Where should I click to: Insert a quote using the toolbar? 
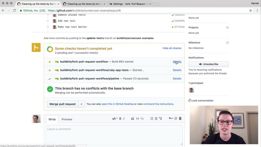click(132, 119)
